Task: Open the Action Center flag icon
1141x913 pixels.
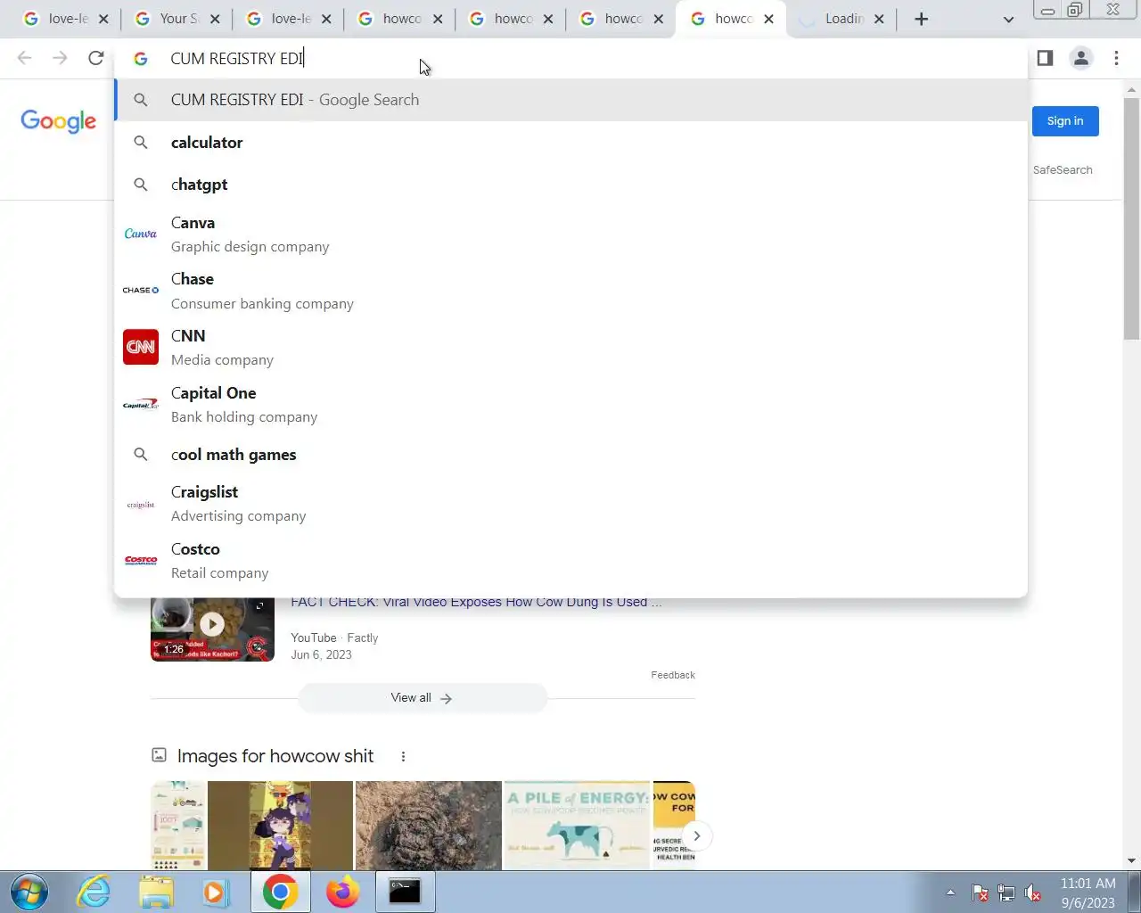Action: (980, 892)
